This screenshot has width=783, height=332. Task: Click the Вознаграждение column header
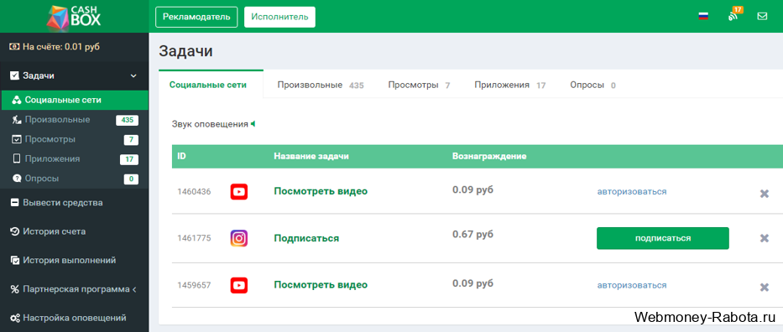pos(489,156)
